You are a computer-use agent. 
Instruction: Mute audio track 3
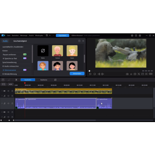[x=8, y=117]
